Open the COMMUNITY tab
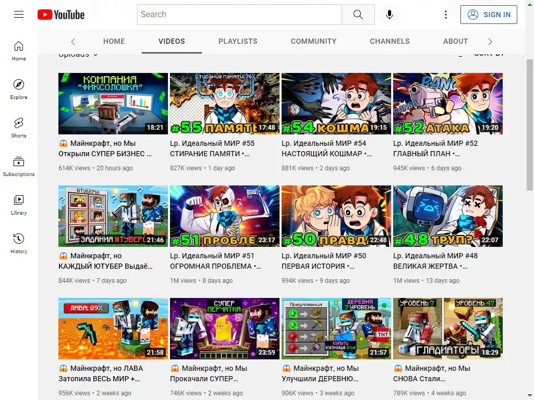 coord(313,41)
